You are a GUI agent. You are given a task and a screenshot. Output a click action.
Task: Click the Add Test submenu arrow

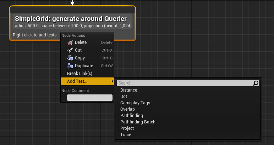click(x=113, y=81)
